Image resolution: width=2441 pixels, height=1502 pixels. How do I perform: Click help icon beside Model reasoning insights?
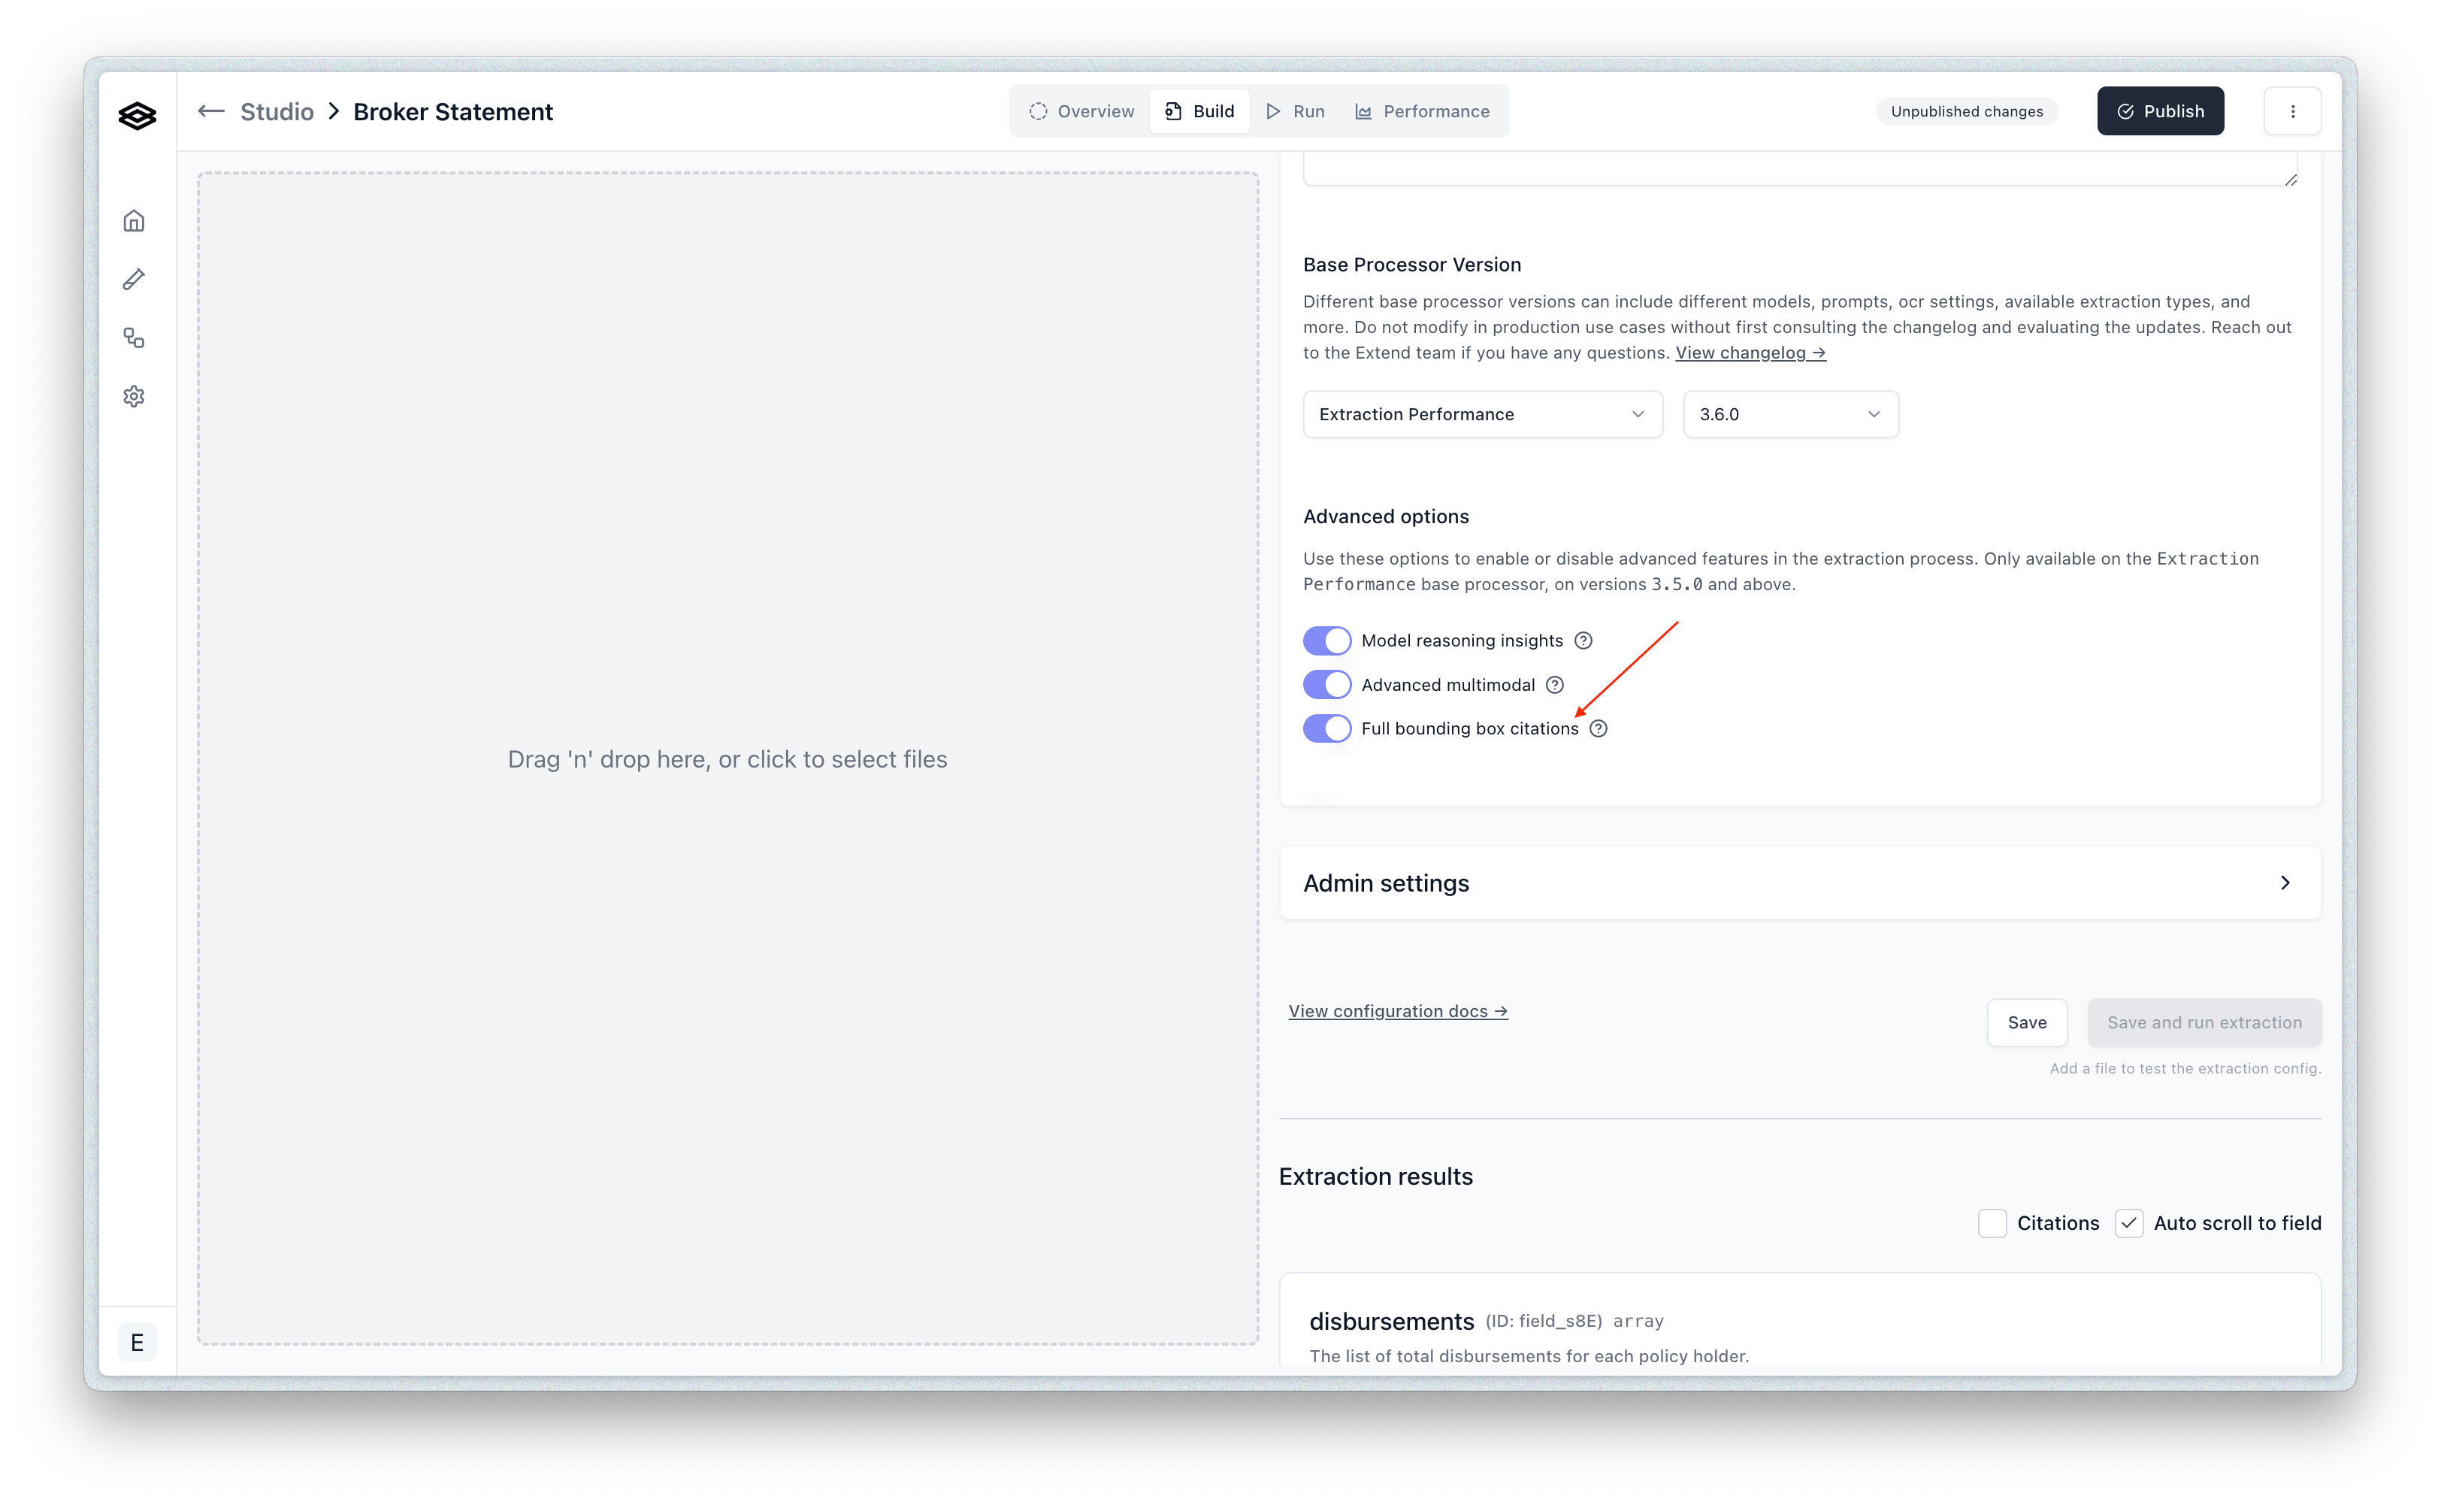click(1584, 640)
